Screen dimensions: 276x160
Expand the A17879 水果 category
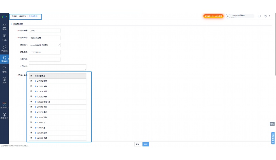[x=36, y=91]
